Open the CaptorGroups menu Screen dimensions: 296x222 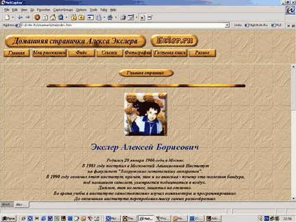coord(63,9)
